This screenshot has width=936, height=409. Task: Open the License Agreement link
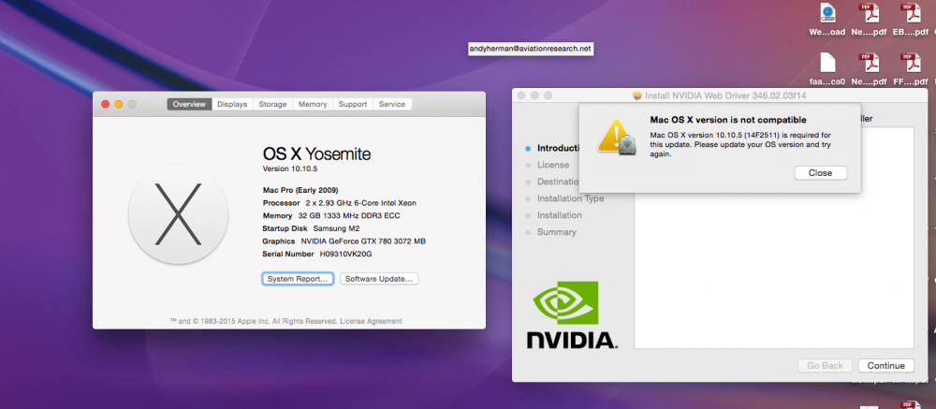(371, 321)
